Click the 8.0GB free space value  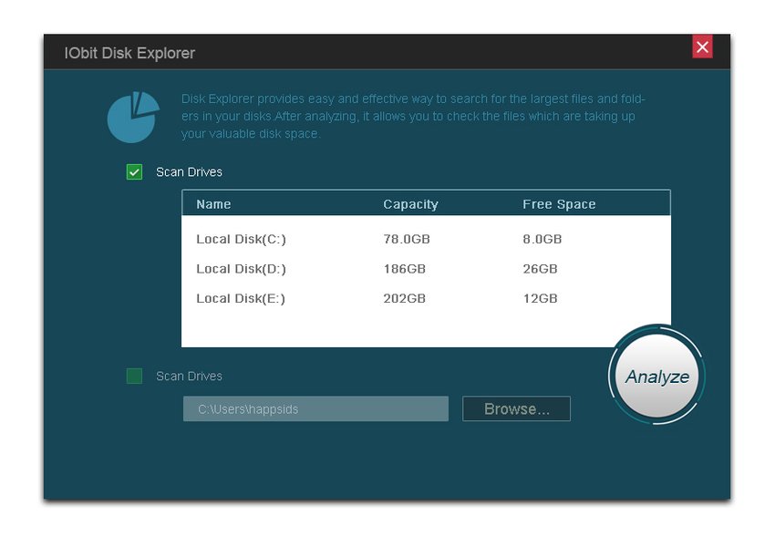point(542,239)
